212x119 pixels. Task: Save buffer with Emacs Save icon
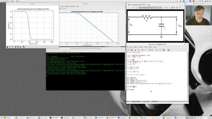point(143,50)
